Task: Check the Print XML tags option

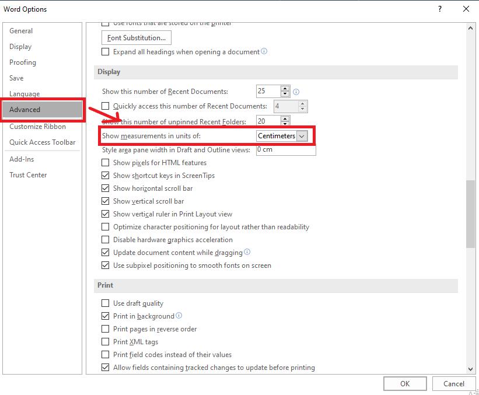Action: point(106,341)
